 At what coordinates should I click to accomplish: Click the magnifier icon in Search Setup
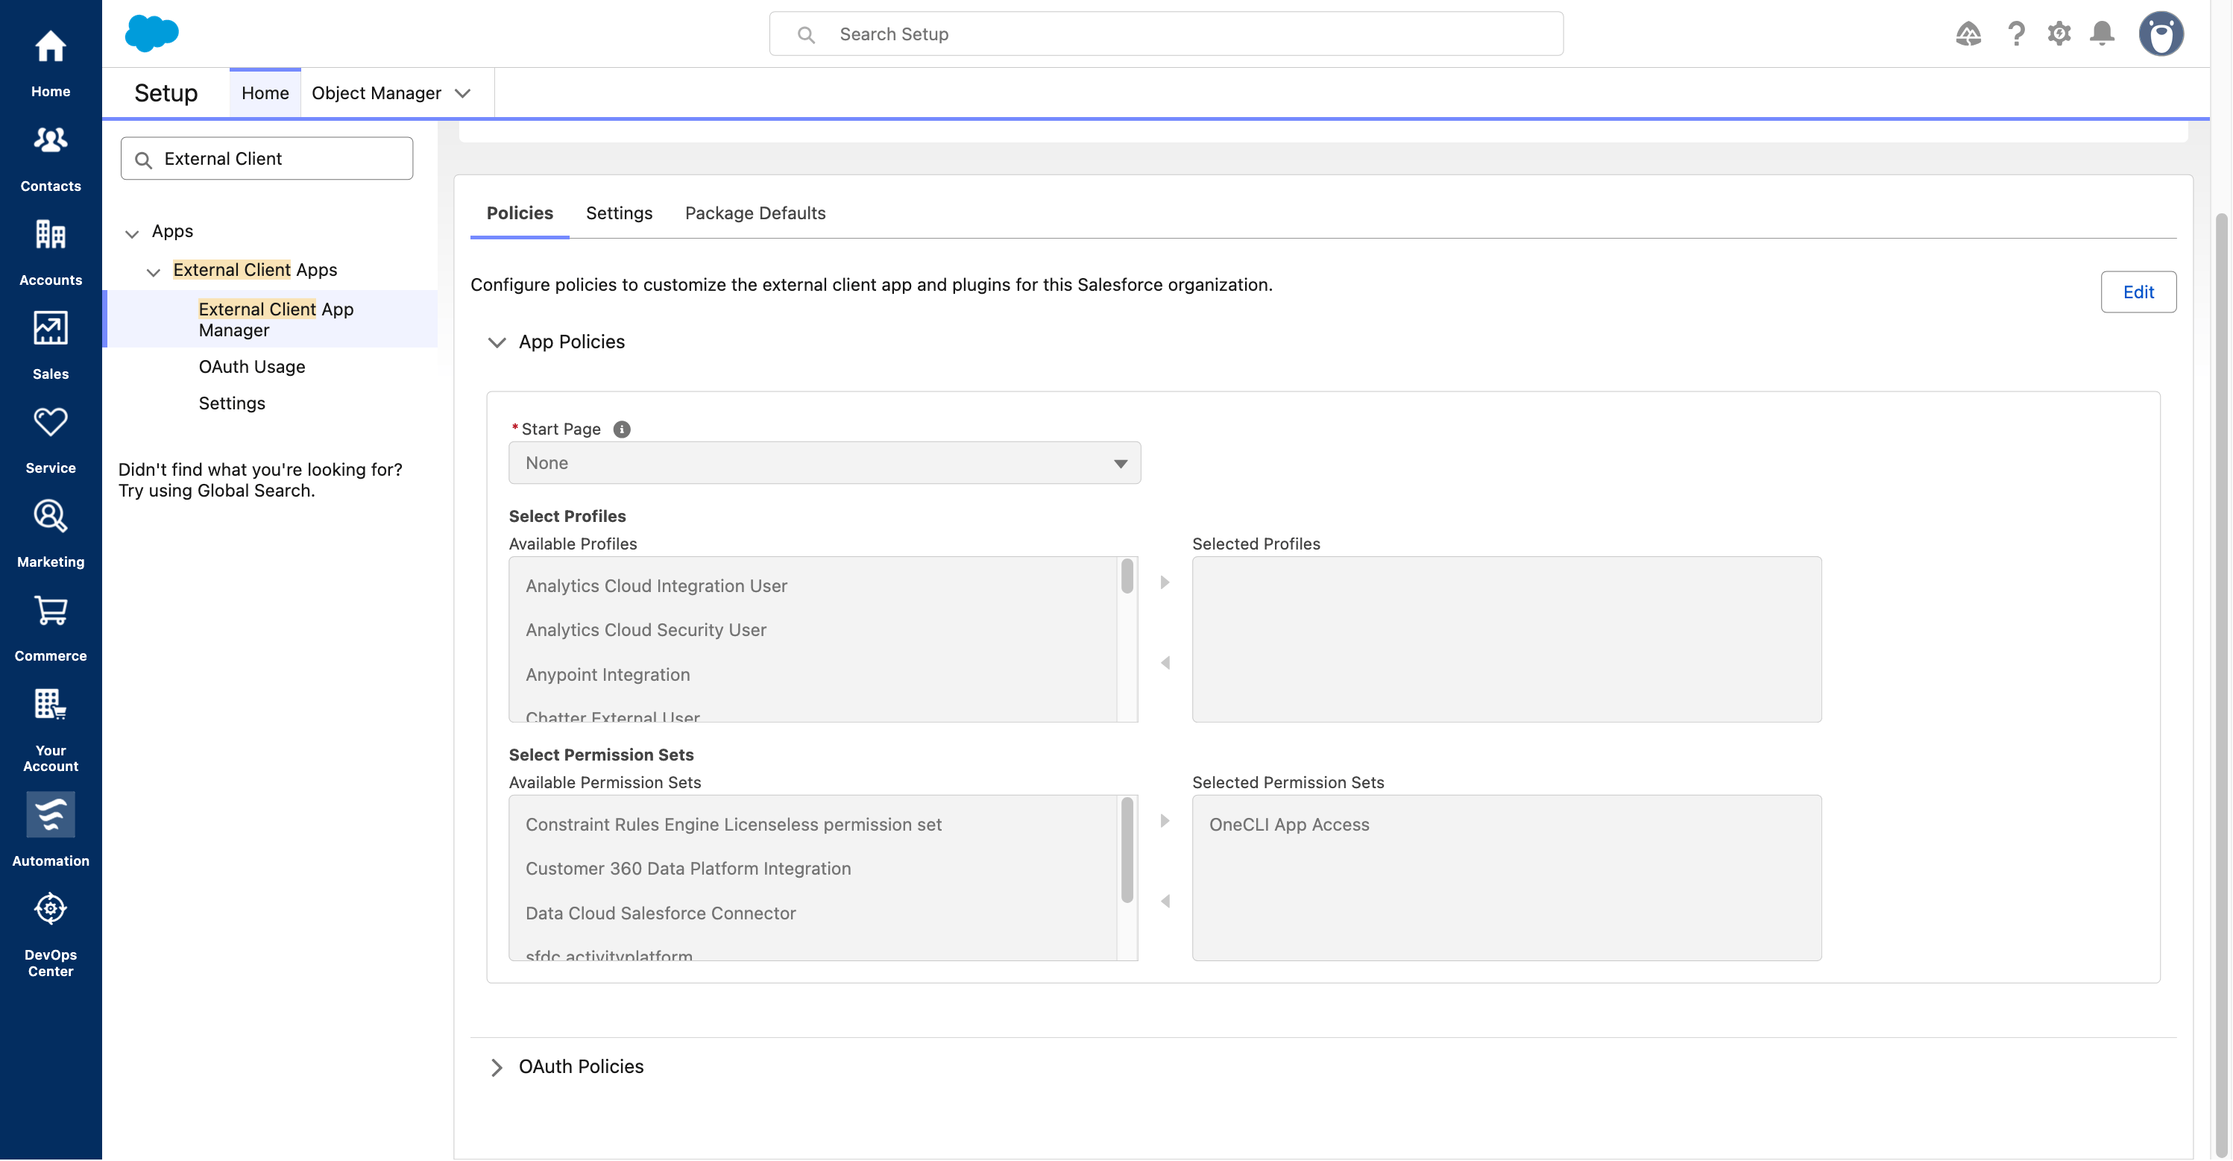coord(805,35)
